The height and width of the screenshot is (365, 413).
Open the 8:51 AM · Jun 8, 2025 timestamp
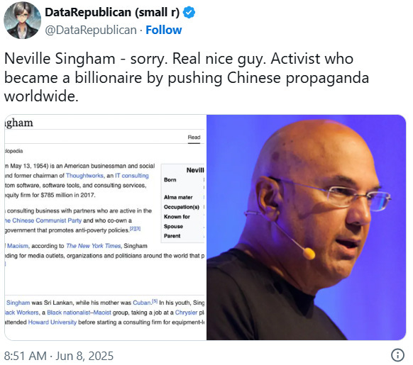pos(59,356)
